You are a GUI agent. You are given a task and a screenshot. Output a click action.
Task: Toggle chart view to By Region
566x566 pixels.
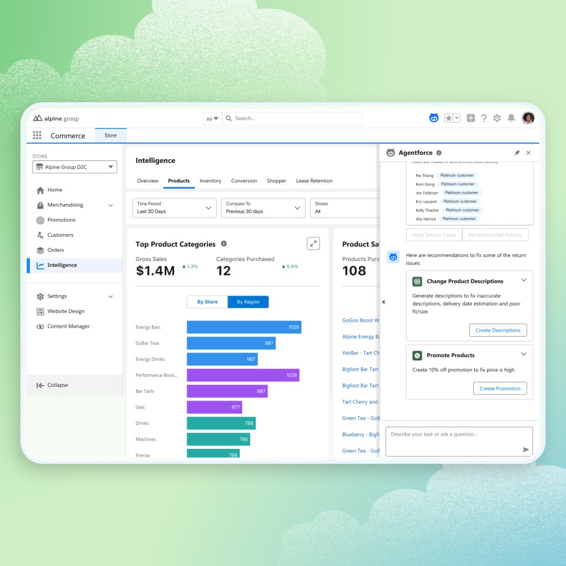(248, 302)
